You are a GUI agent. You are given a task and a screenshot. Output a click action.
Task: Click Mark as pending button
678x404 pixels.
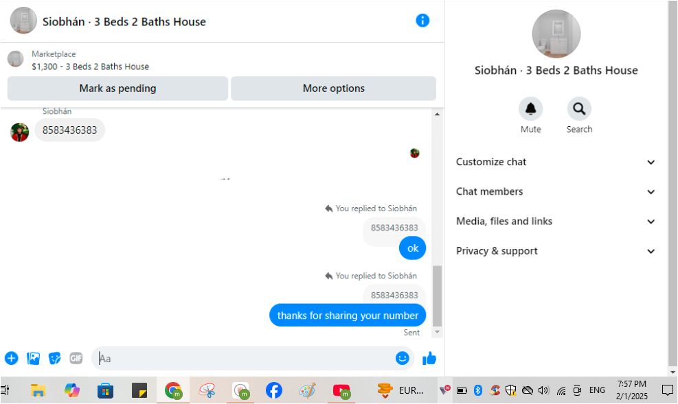coord(117,88)
